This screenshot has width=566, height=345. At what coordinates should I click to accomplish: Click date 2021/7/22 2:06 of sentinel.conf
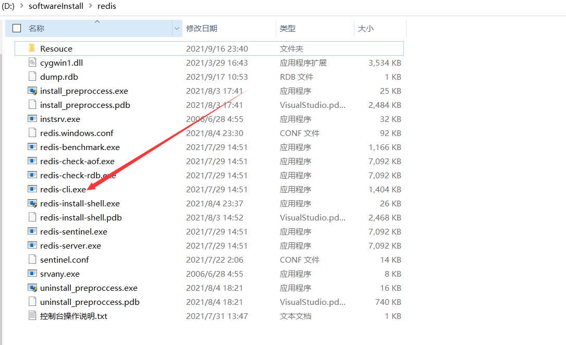point(214,260)
